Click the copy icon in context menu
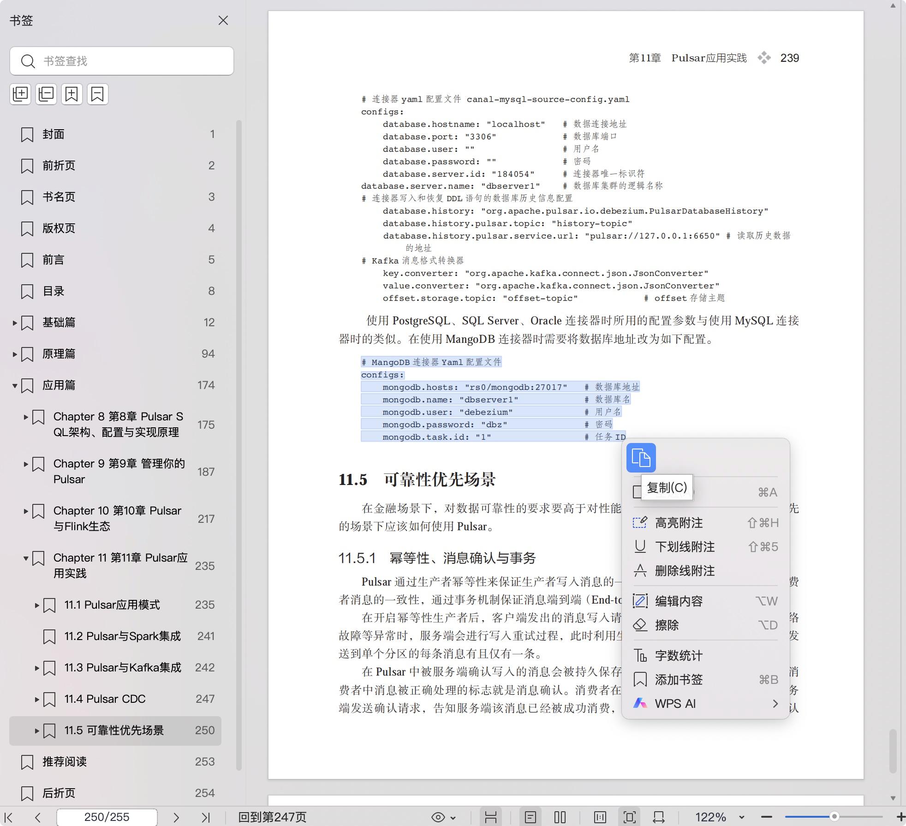906x826 pixels. pyautogui.click(x=641, y=458)
